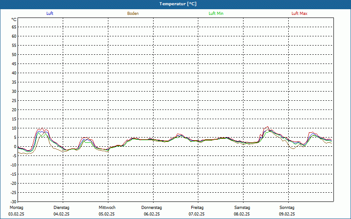Select the 30 y-axis value

(x=14, y=92)
